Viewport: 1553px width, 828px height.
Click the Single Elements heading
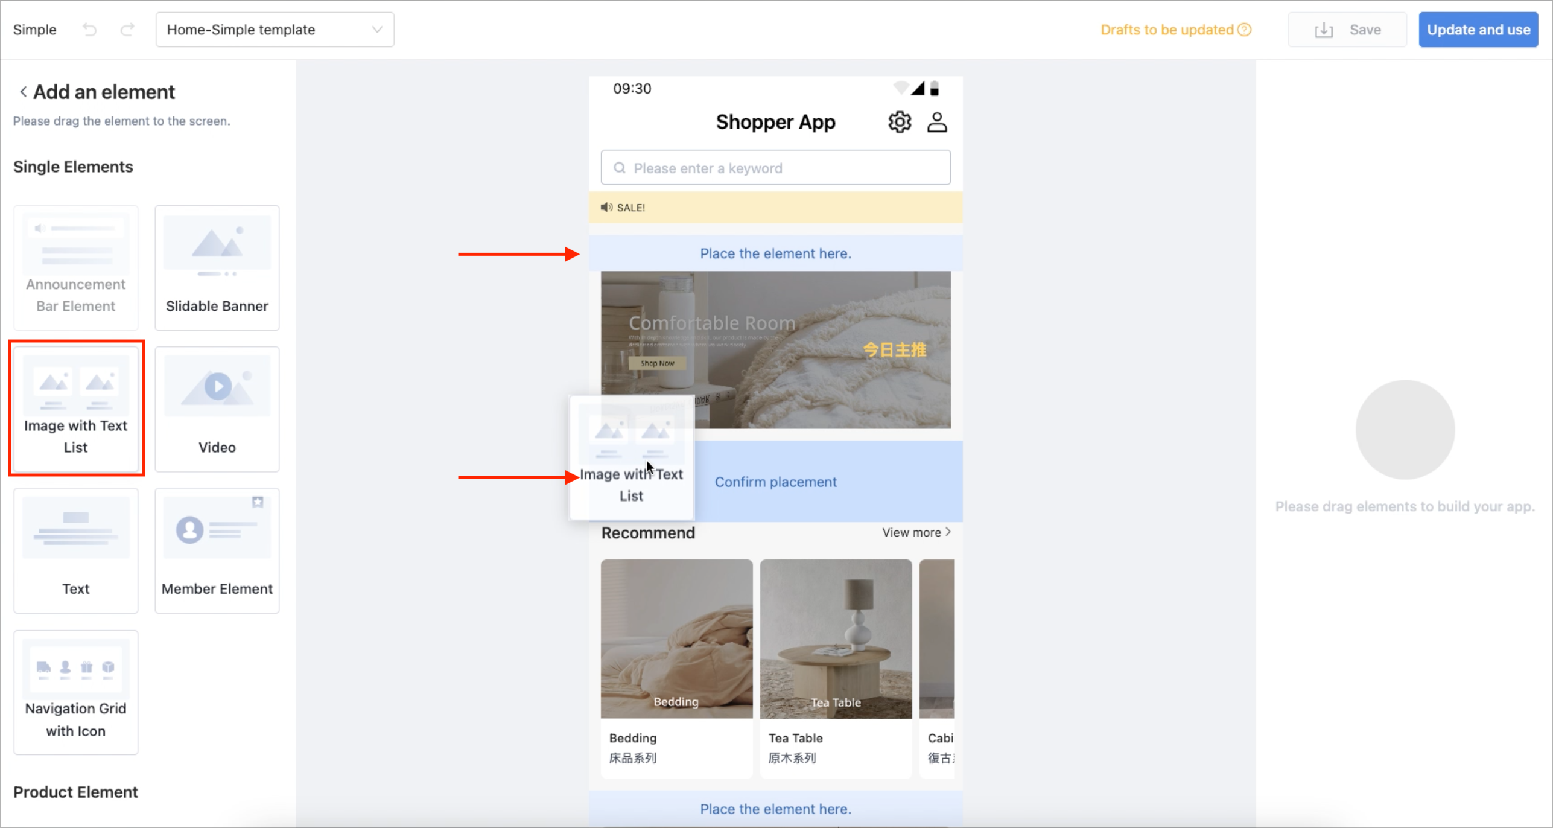pyautogui.click(x=73, y=167)
